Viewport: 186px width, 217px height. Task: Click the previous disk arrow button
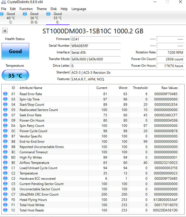tap(5, 31)
